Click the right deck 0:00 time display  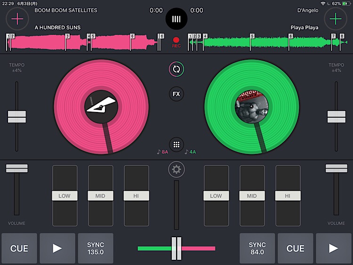click(197, 10)
